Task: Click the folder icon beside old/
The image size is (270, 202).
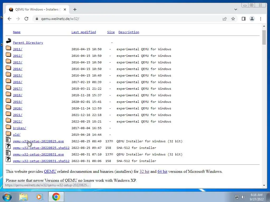Action: 8,133
